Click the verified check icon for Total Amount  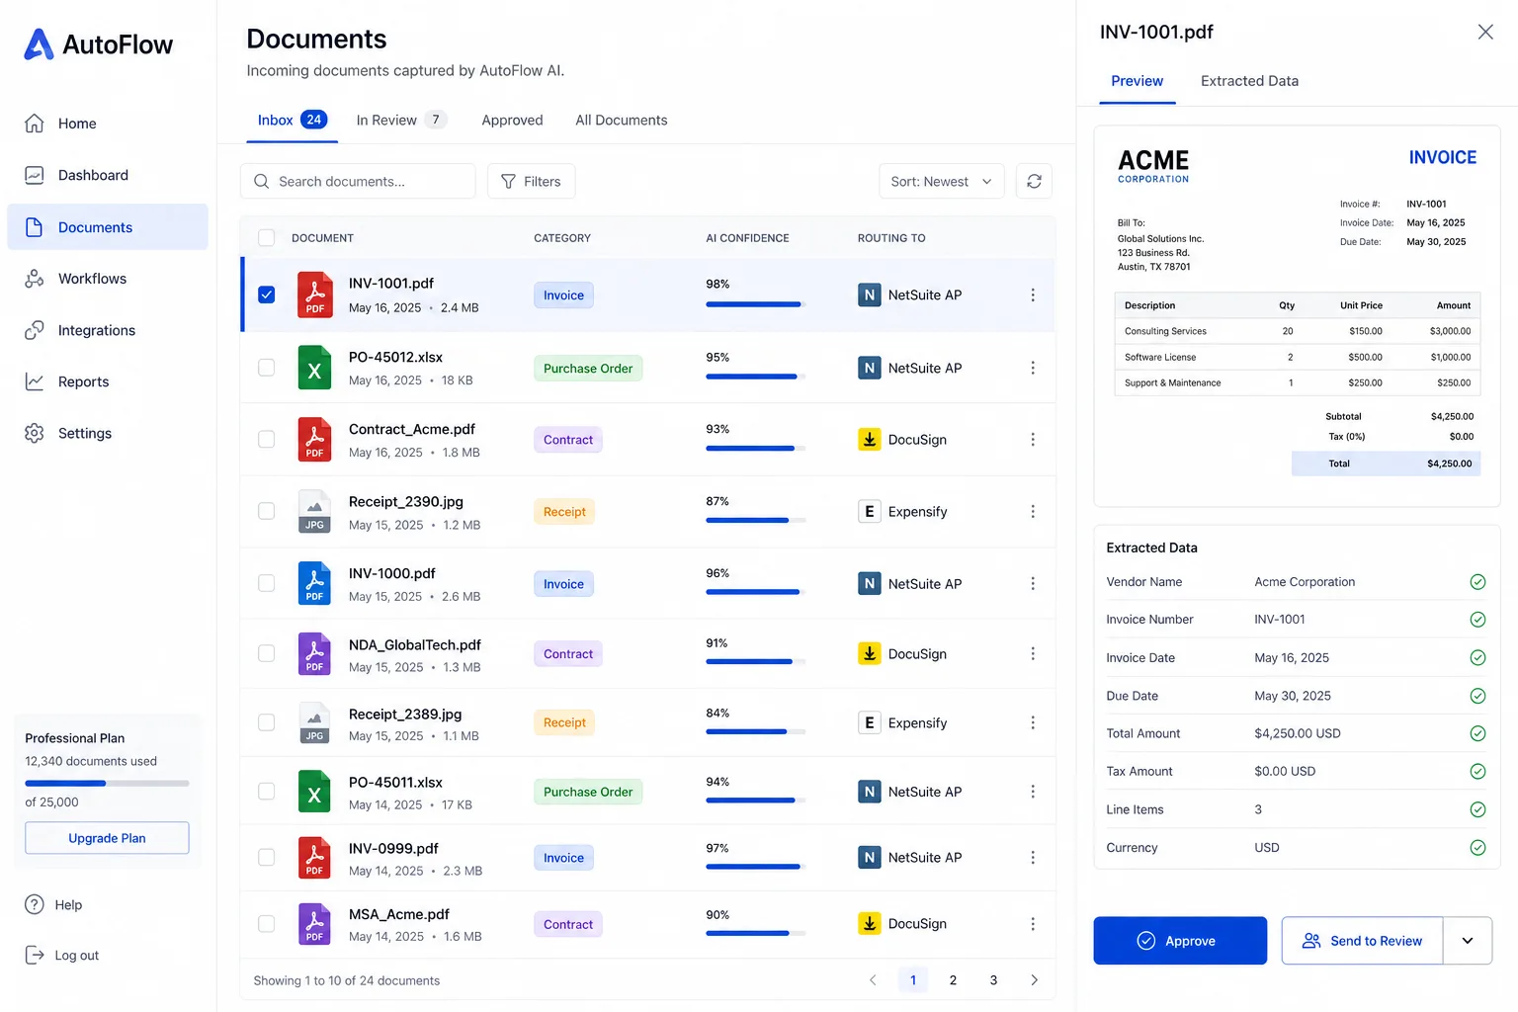(x=1477, y=733)
